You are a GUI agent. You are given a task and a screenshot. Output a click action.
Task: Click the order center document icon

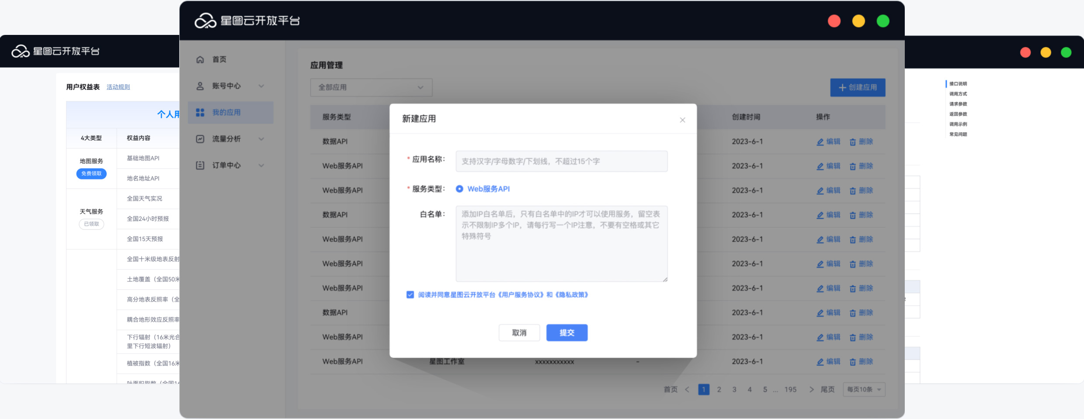pos(200,165)
